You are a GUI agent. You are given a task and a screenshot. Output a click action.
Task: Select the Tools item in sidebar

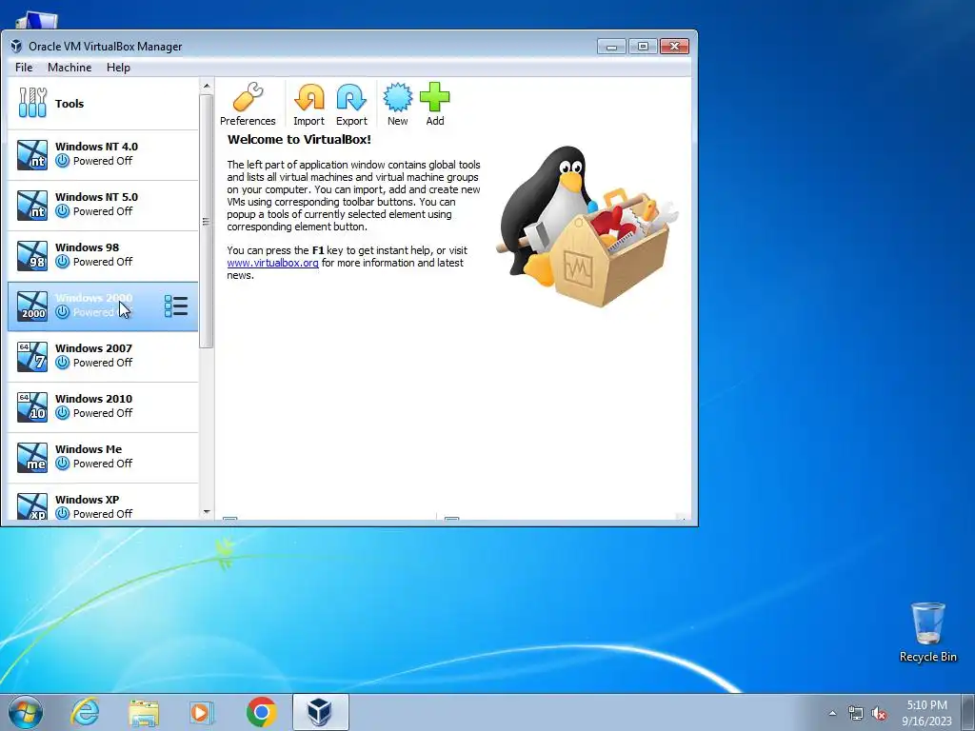pyautogui.click(x=103, y=103)
